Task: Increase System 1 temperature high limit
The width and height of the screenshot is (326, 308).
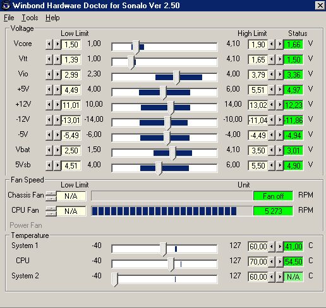Action: pos(280,246)
